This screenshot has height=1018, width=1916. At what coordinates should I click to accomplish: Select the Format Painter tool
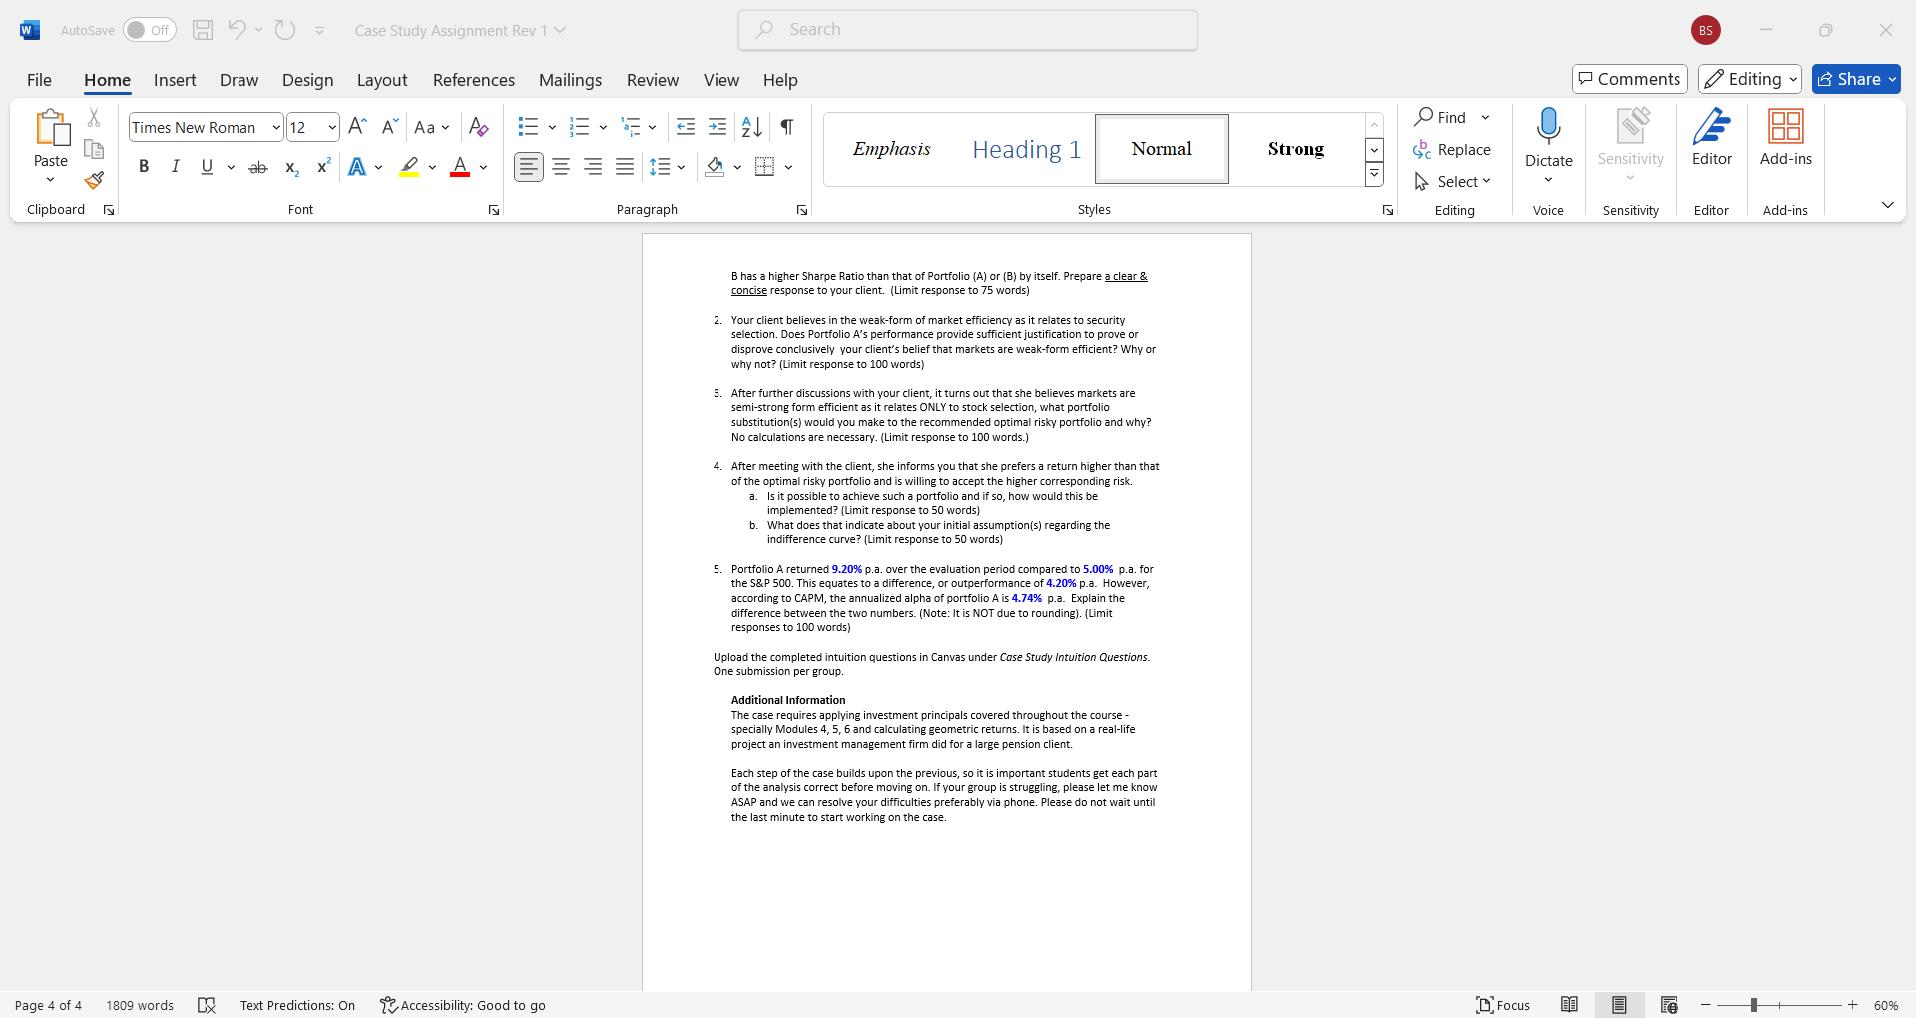(x=93, y=180)
